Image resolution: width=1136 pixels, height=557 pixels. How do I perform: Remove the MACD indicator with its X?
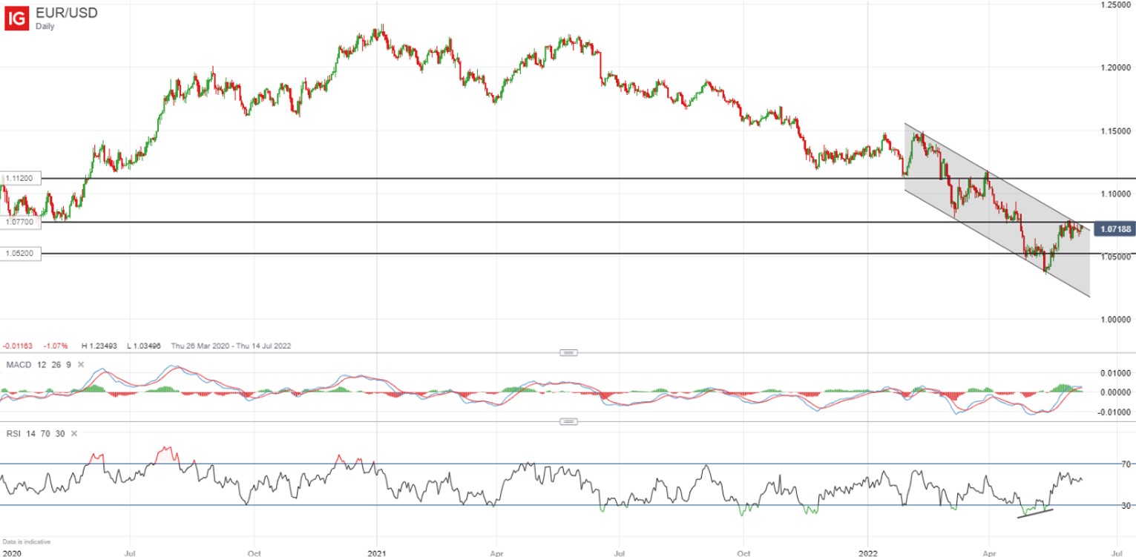coord(81,365)
